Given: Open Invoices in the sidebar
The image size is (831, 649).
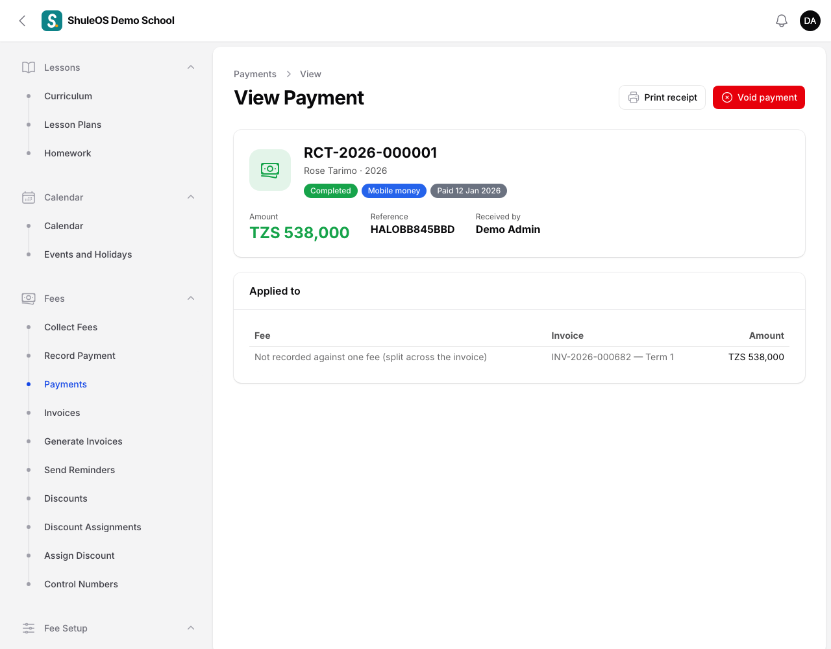Looking at the screenshot, I should pos(62,413).
